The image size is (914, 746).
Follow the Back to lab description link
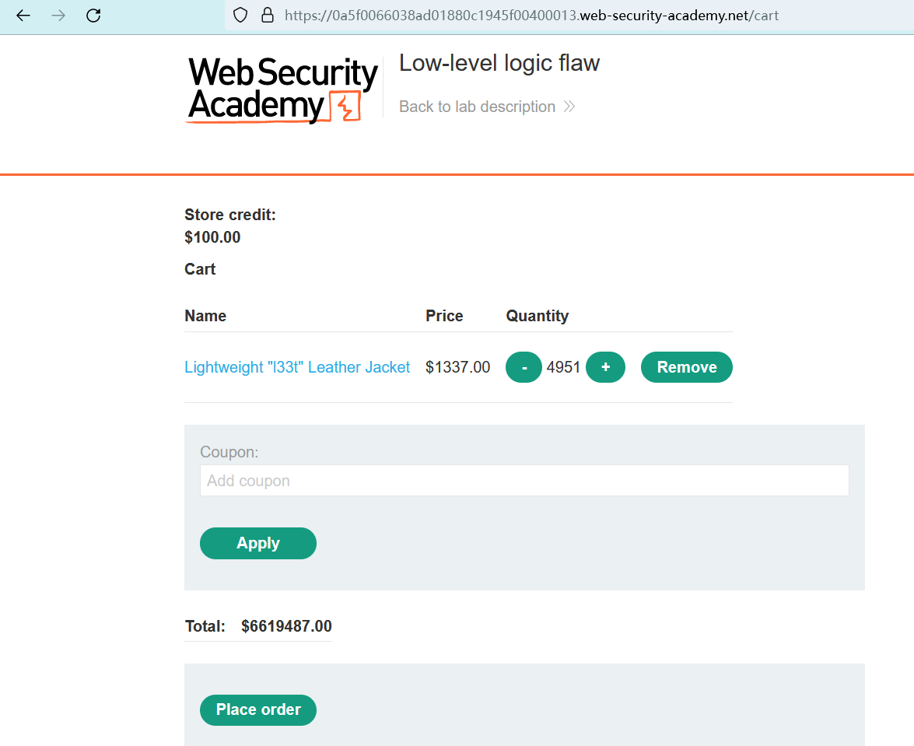[x=477, y=107]
